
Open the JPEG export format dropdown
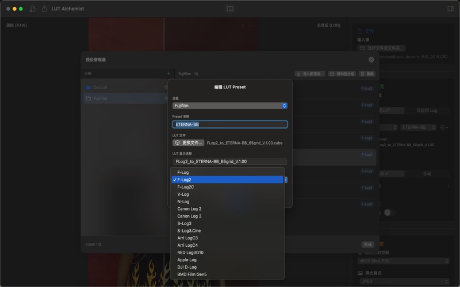click(x=405, y=281)
